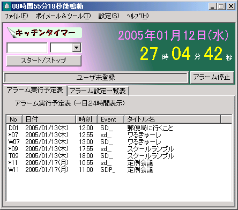This screenshot has height=210, width=238.
Task: Select row *11 in the No column
Action: (13, 163)
